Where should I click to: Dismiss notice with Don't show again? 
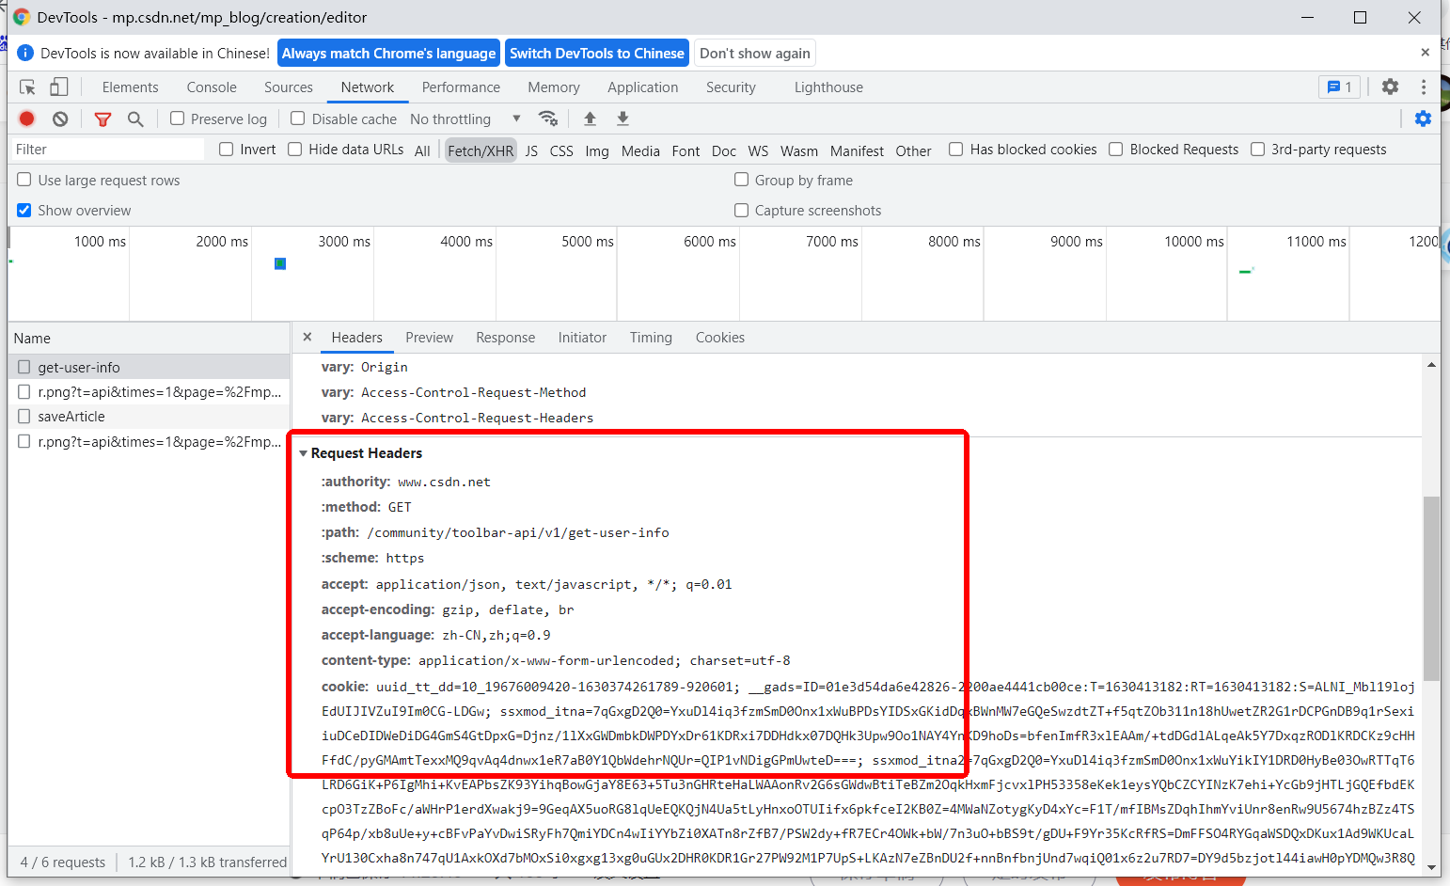point(754,53)
